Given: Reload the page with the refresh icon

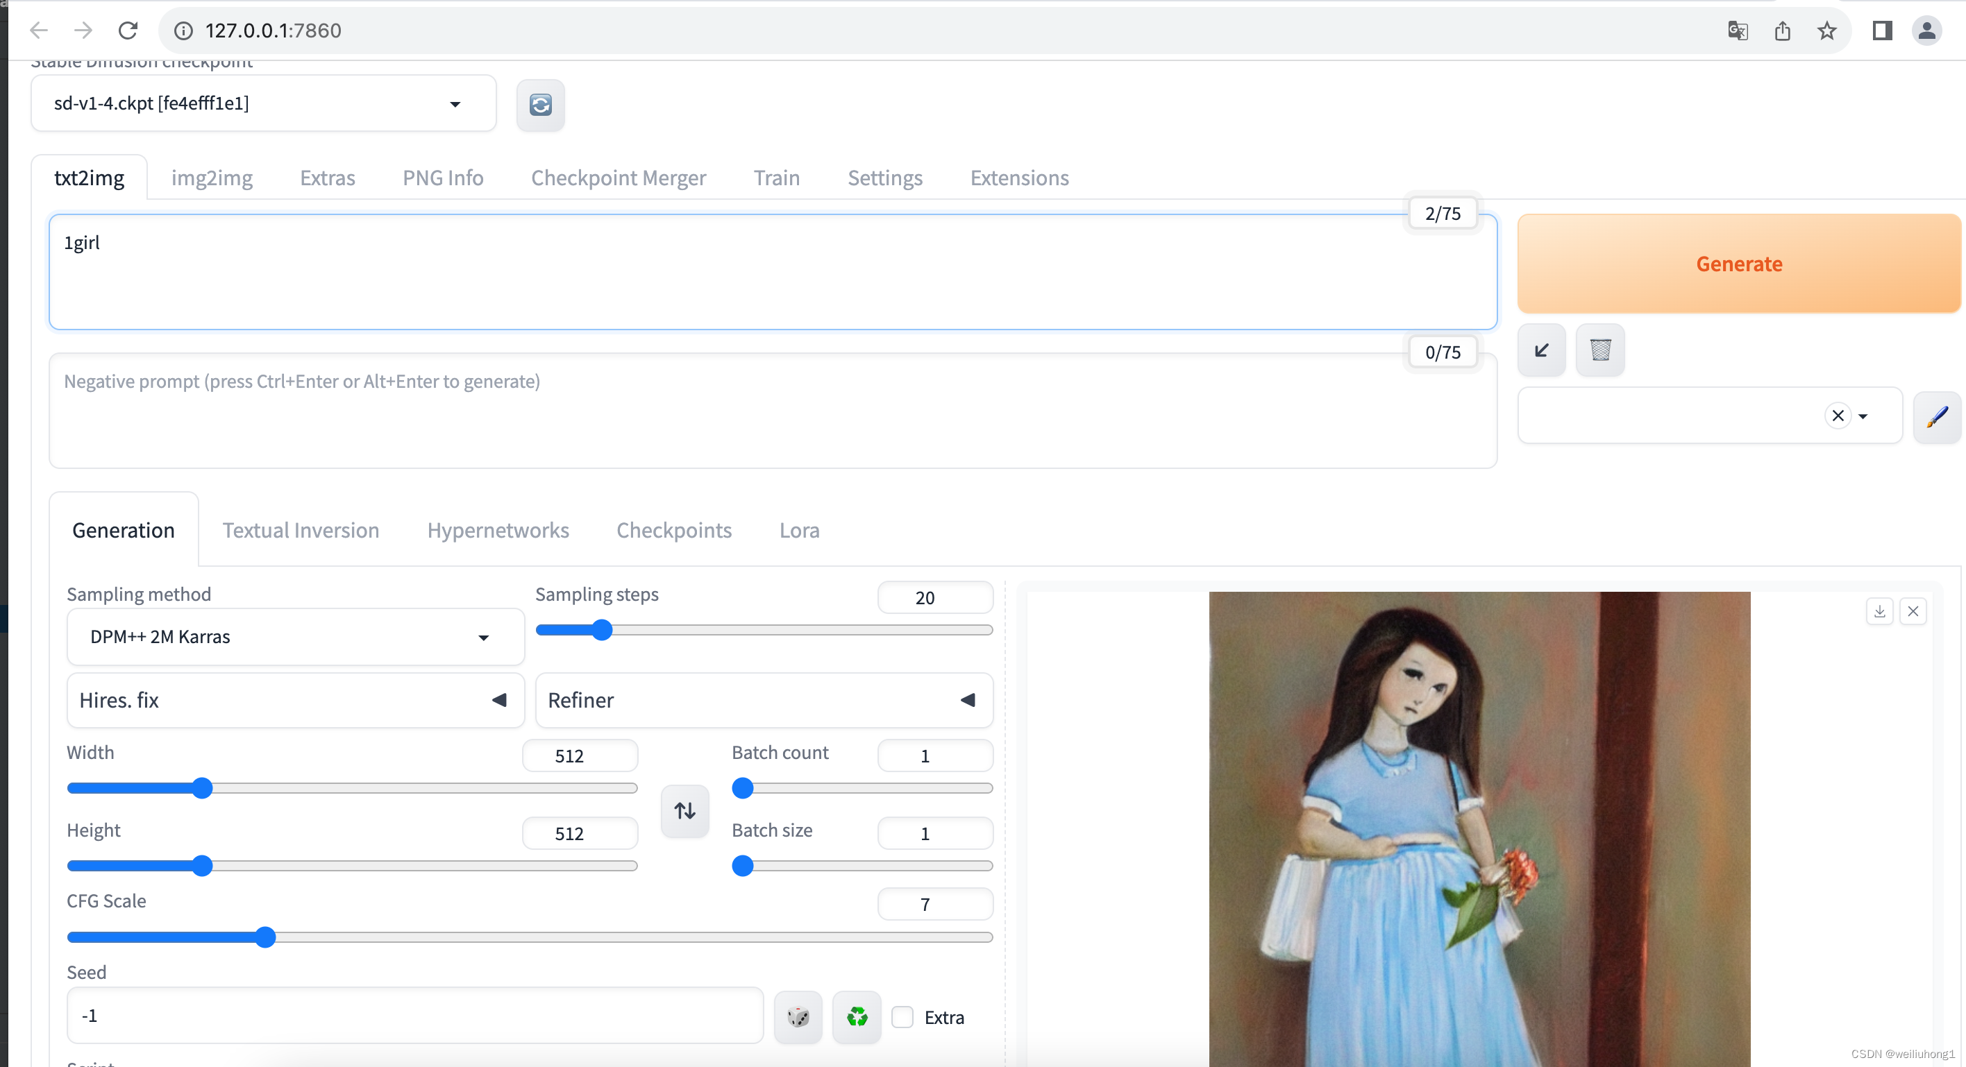Looking at the screenshot, I should (x=128, y=31).
